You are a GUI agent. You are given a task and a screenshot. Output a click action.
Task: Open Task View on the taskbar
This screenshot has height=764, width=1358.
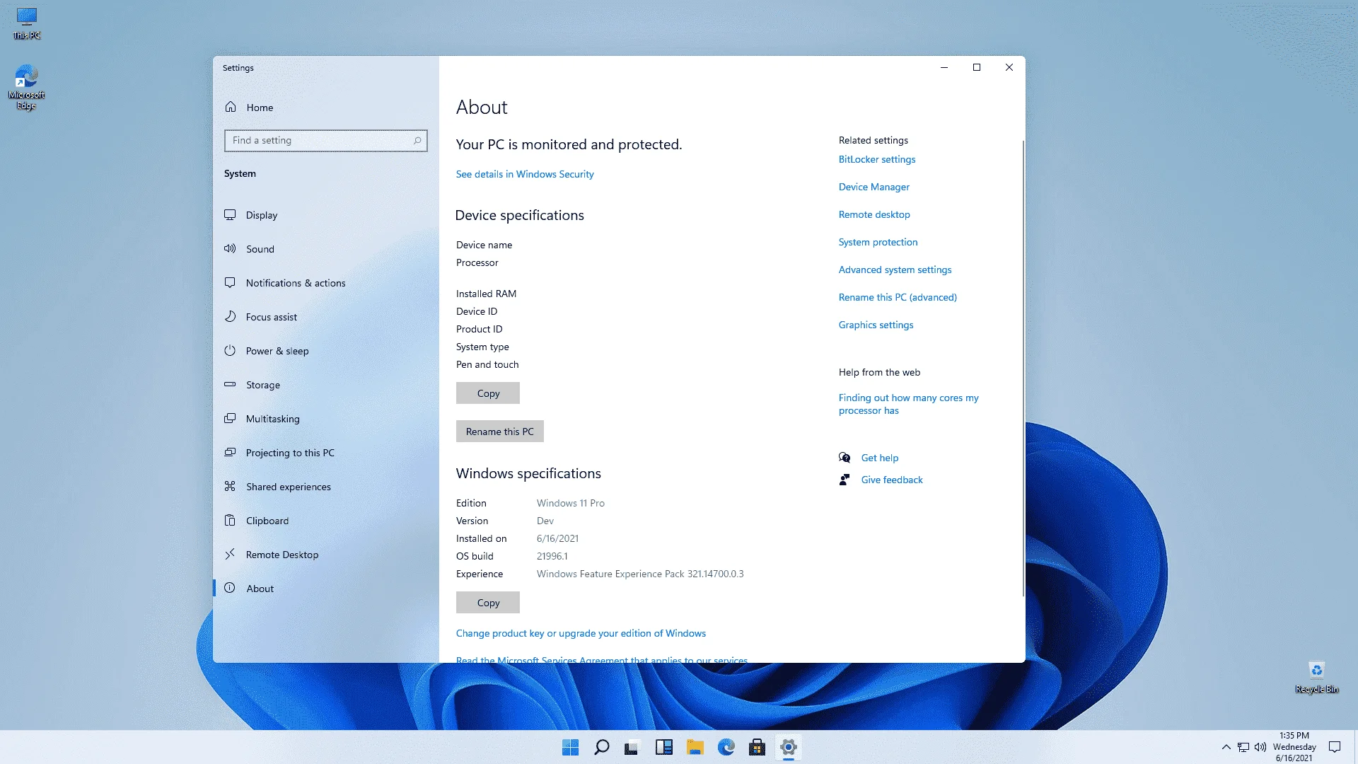(632, 747)
